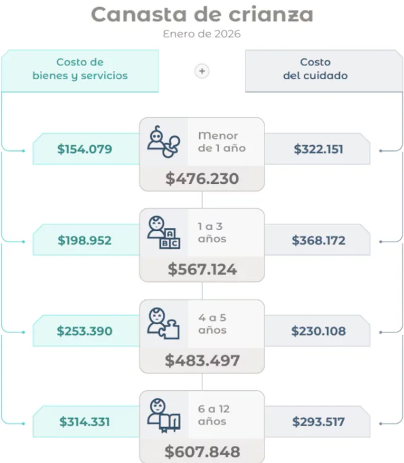Select the $253.390 goods and services value

tap(84, 331)
